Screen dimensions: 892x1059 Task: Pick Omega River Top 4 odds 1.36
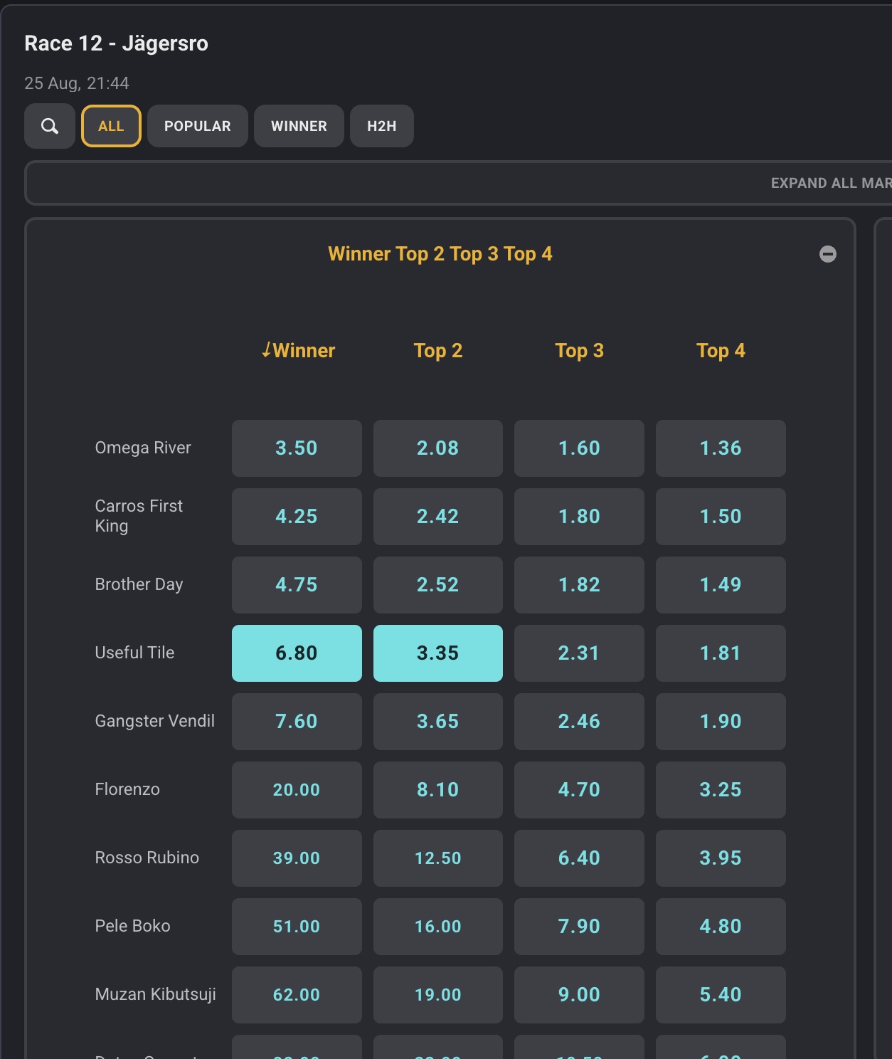pos(721,448)
